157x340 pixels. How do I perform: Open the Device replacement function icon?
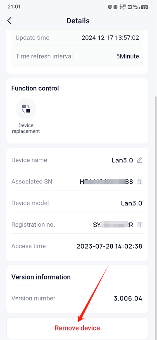click(x=26, y=109)
